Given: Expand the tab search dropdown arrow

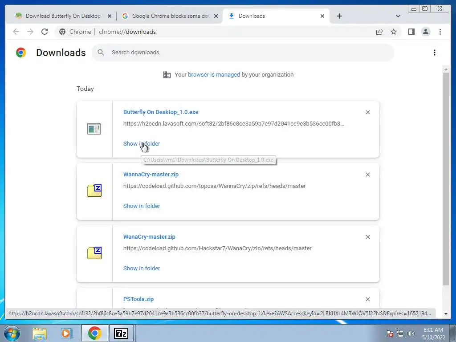Looking at the screenshot, I should pyautogui.click(x=398, y=16).
